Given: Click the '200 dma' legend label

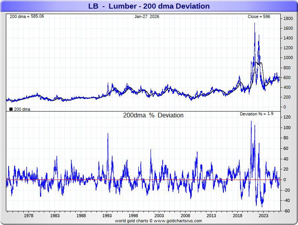Looking at the screenshot, I should 22,109.
